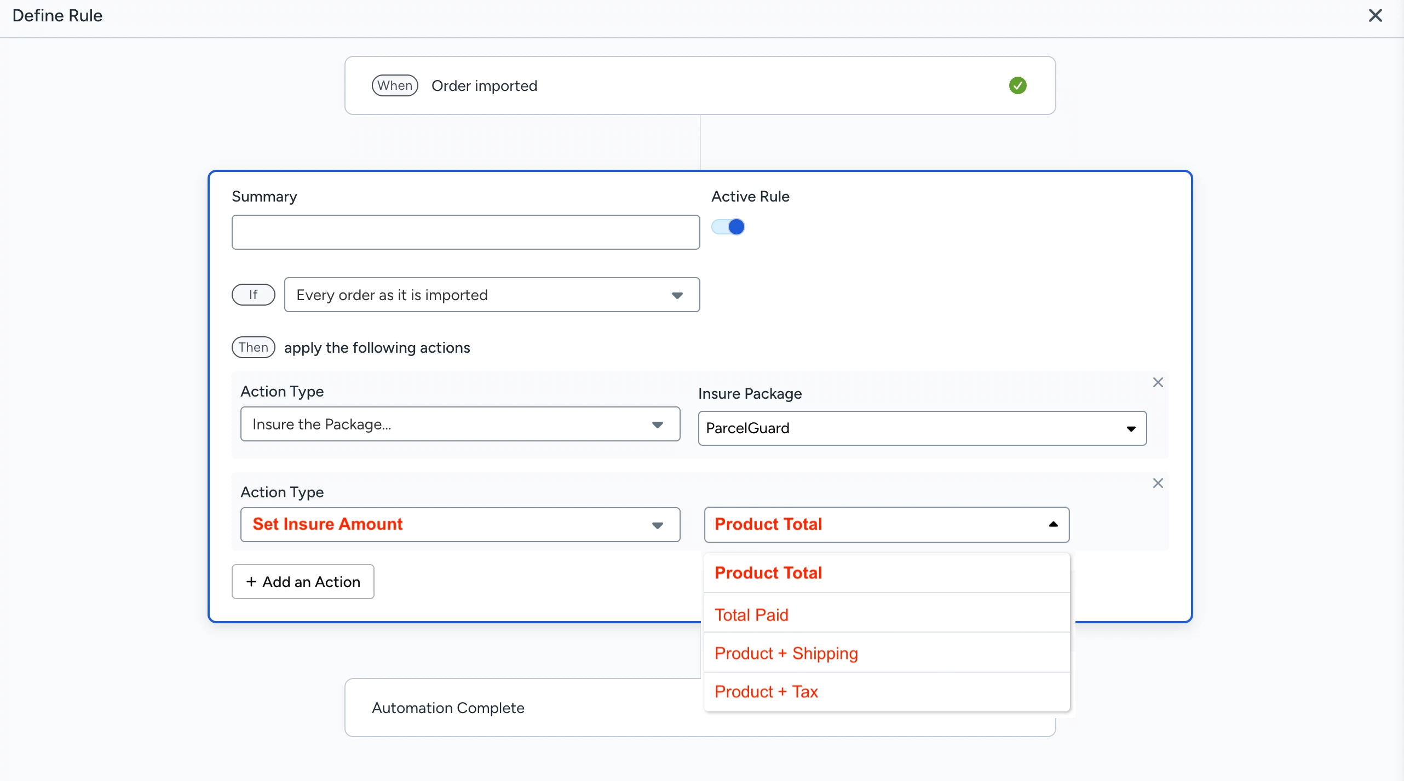This screenshot has width=1404, height=781.
Task: Toggle the Active Rule switch
Action: [x=728, y=227]
